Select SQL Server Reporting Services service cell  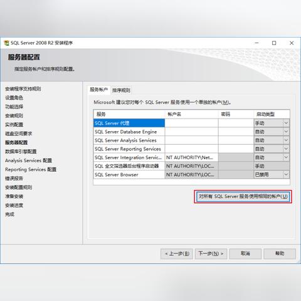pyautogui.click(x=129, y=149)
